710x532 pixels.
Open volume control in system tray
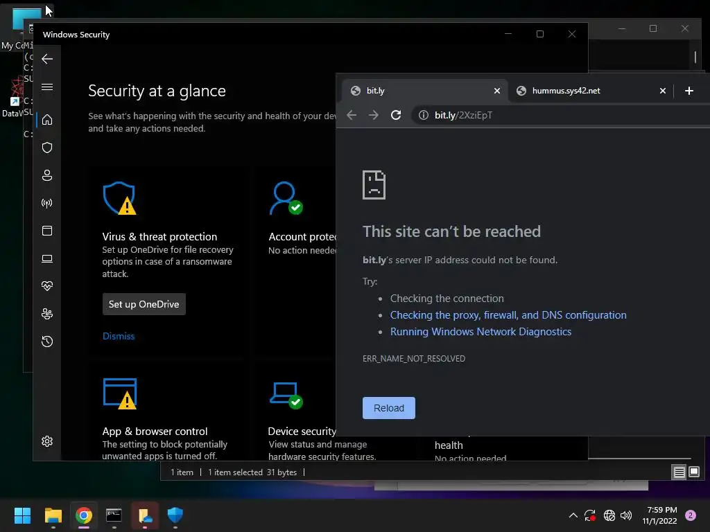[626, 515]
